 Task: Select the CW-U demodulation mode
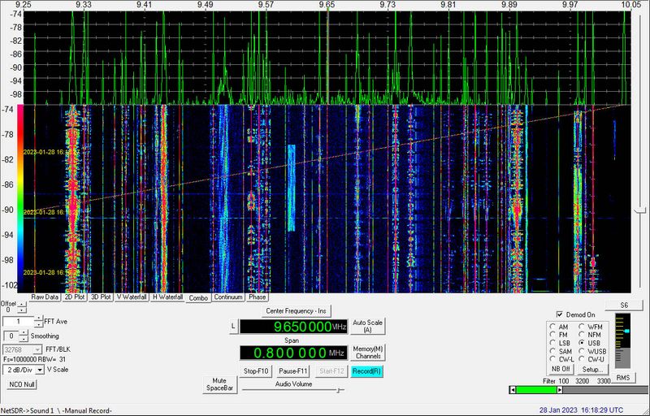(582, 359)
